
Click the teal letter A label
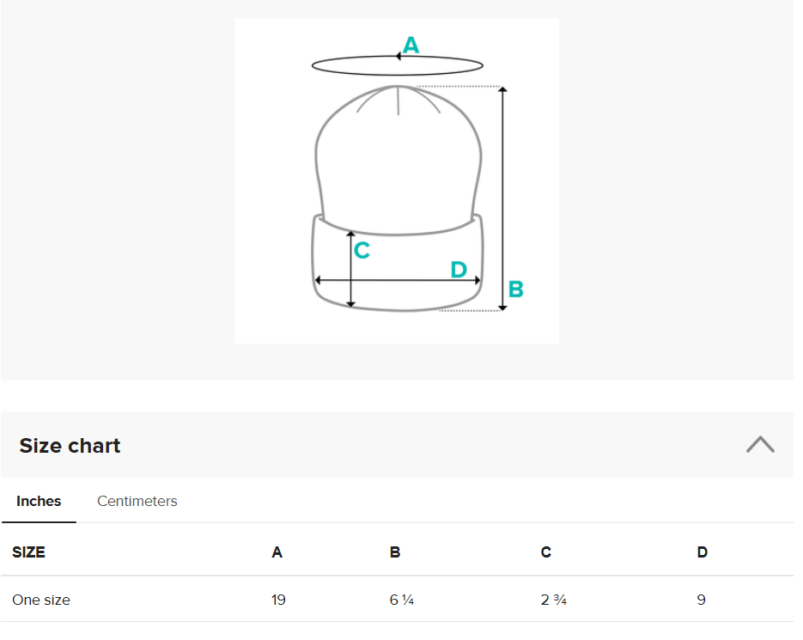[x=411, y=45]
